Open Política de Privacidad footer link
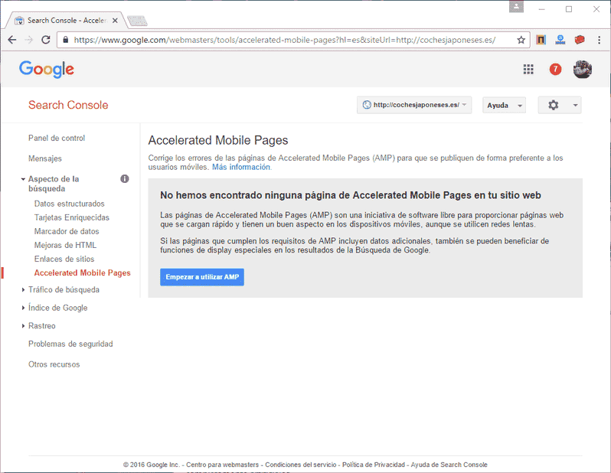This screenshot has height=473, width=611. pyautogui.click(x=374, y=465)
